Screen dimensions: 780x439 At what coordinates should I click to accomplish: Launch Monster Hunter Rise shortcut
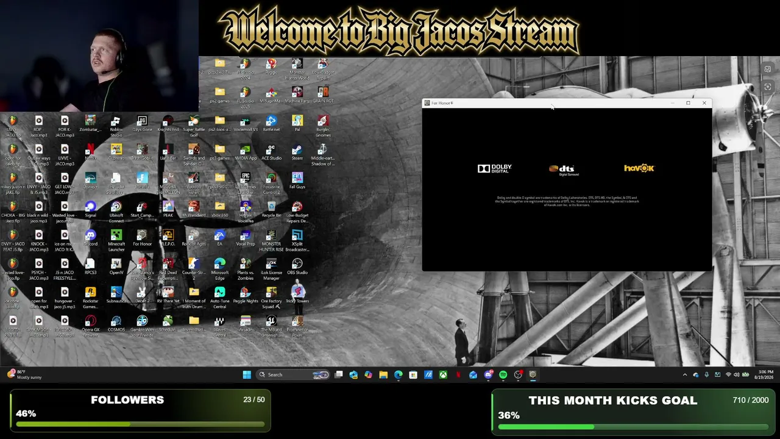(x=271, y=240)
